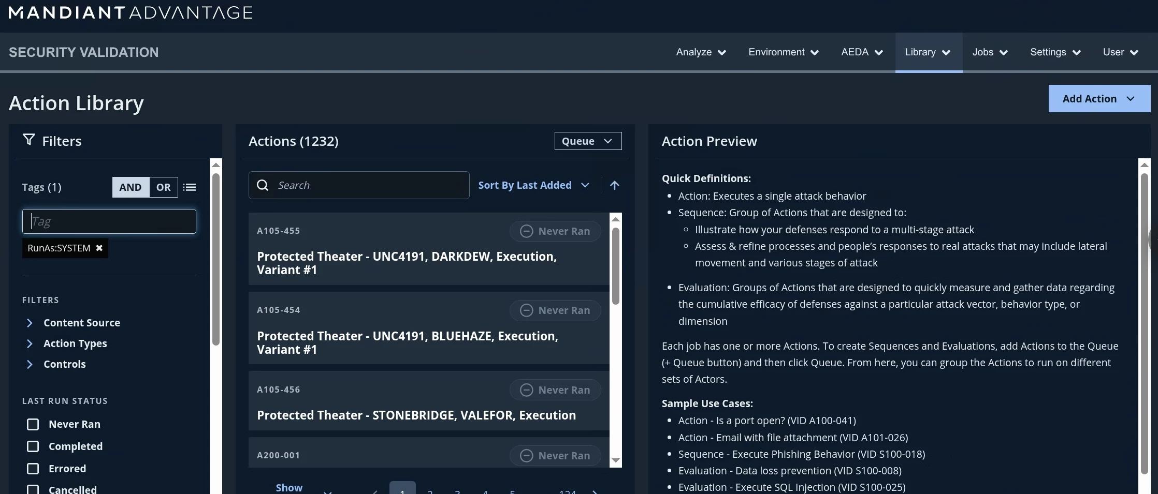Click the Action Preview scrollbar thumb
This screenshot has width=1158, height=494.
point(1145,323)
